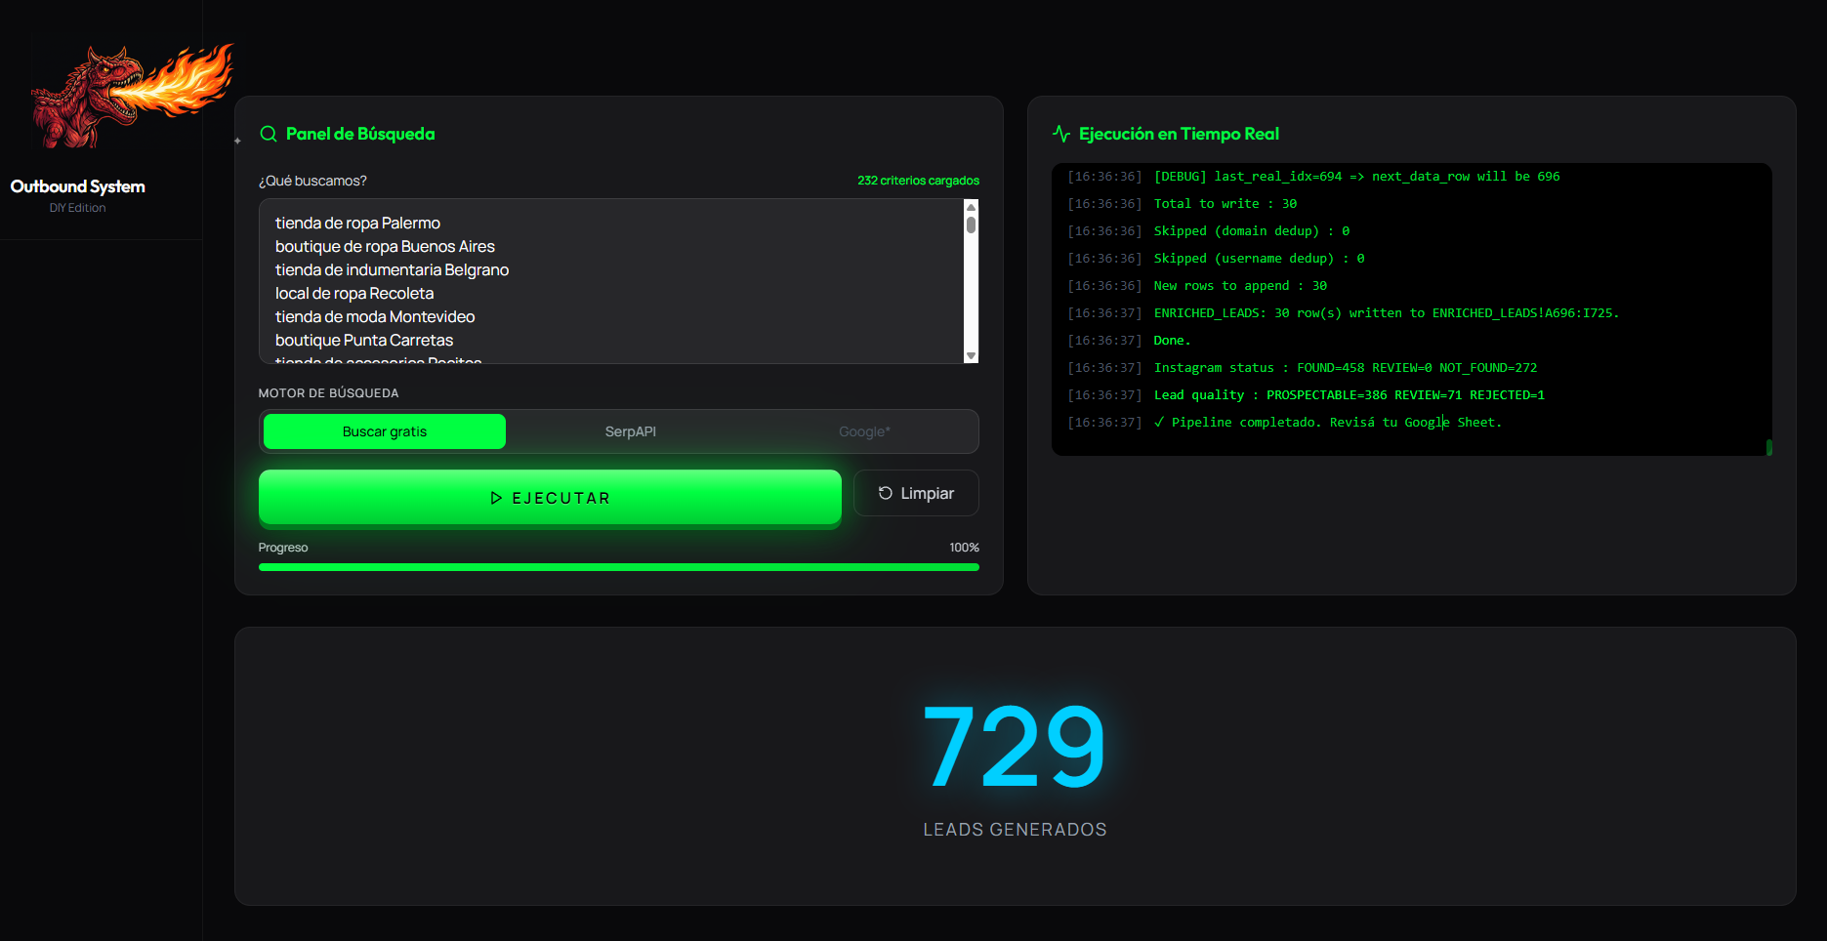Click the dragon logo in the sidebar

pyautogui.click(x=131, y=96)
